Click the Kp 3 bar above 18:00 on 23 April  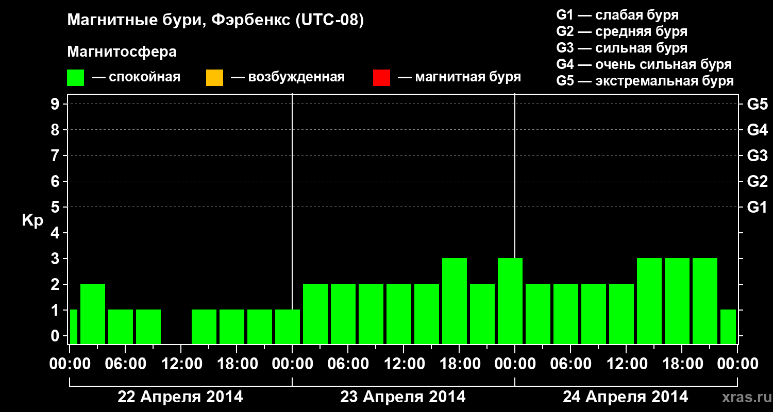tap(455, 301)
